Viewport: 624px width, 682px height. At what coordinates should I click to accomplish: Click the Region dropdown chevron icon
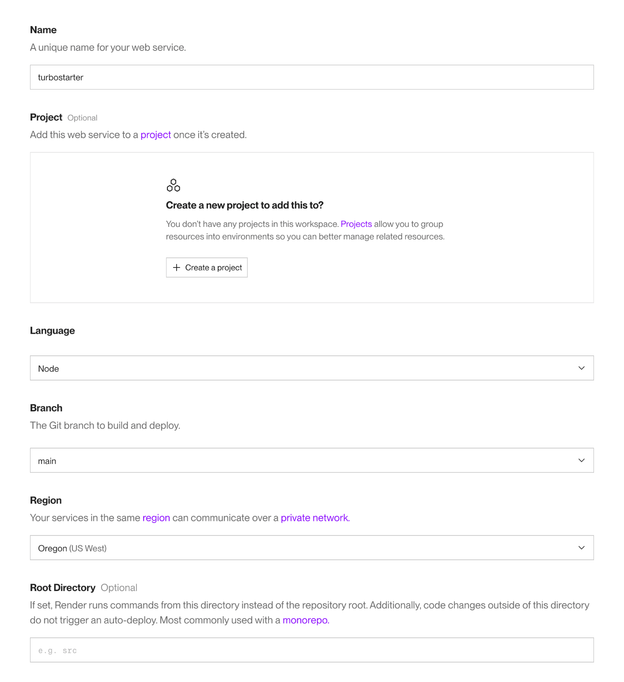(x=582, y=548)
